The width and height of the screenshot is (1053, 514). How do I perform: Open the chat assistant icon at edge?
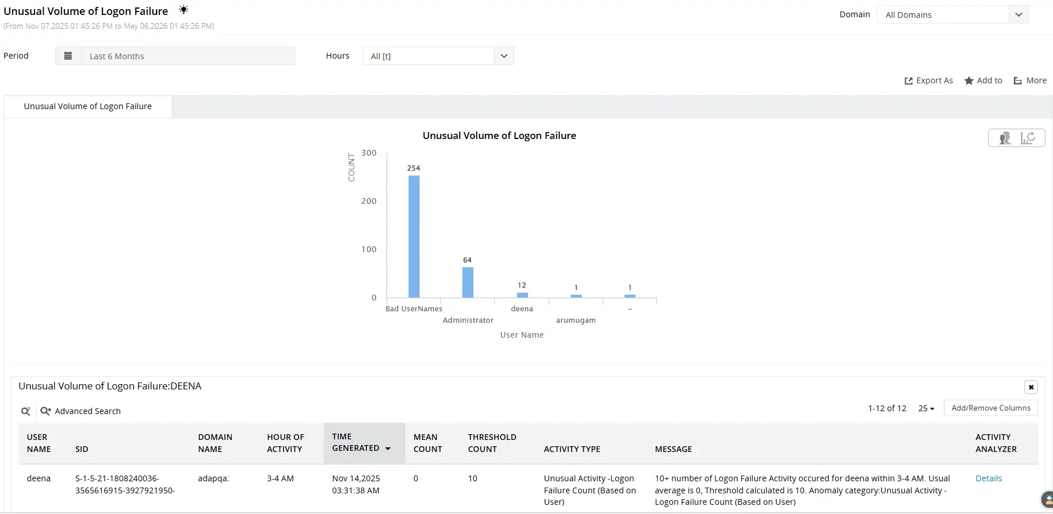1048,499
